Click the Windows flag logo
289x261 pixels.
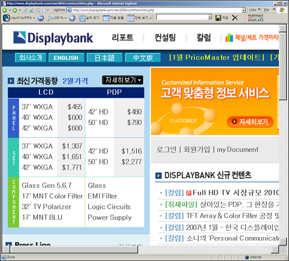(x=282, y=10)
